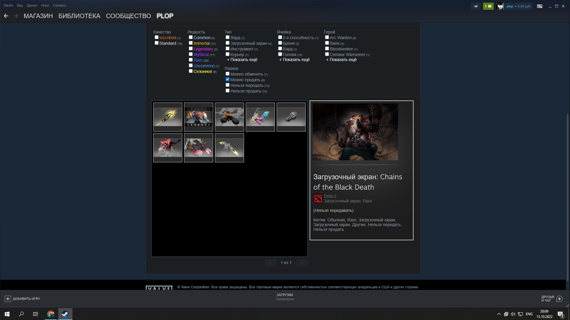Image resolution: width=570 pixels, height=320 pixels.
Task: Open the plop account dropdown
Action: point(511,6)
